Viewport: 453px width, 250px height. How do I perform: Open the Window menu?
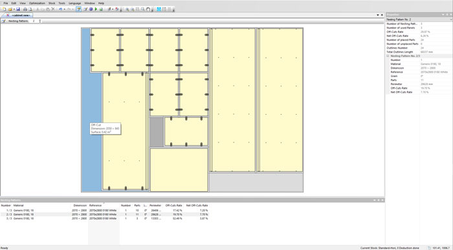tap(89, 3)
